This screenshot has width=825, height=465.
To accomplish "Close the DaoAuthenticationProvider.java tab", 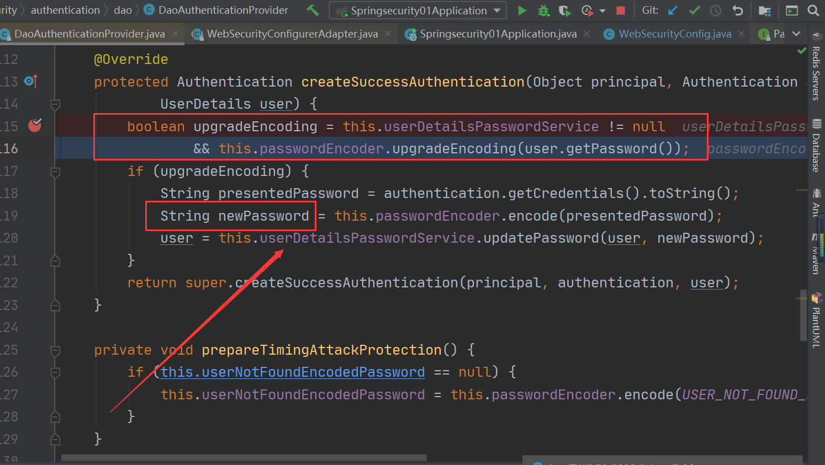I will pos(175,34).
